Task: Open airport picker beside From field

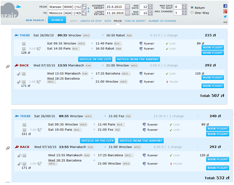Action: [84, 7]
